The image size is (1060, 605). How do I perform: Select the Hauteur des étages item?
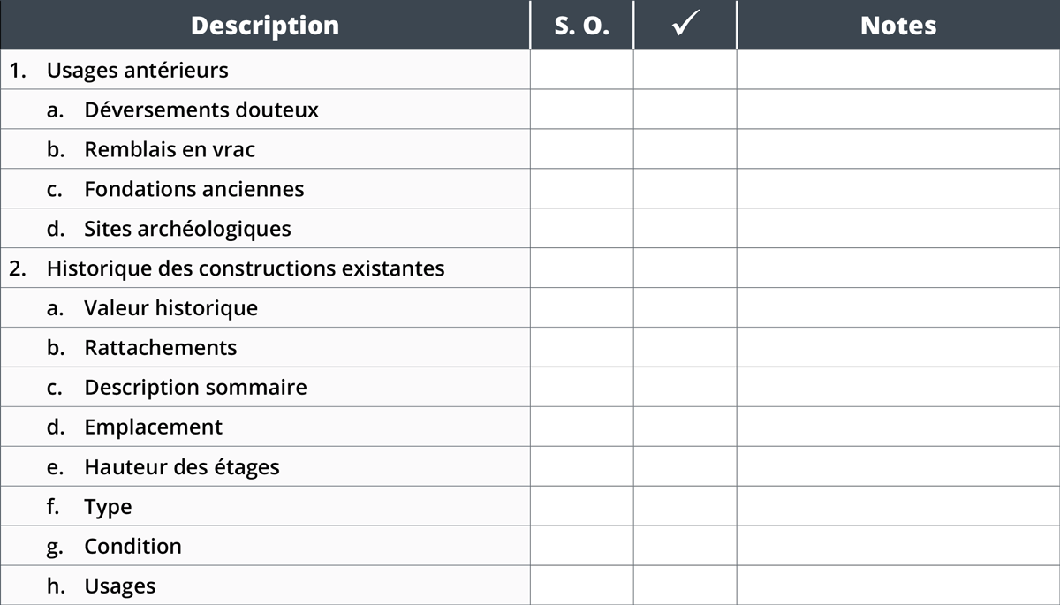pos(182,466)
